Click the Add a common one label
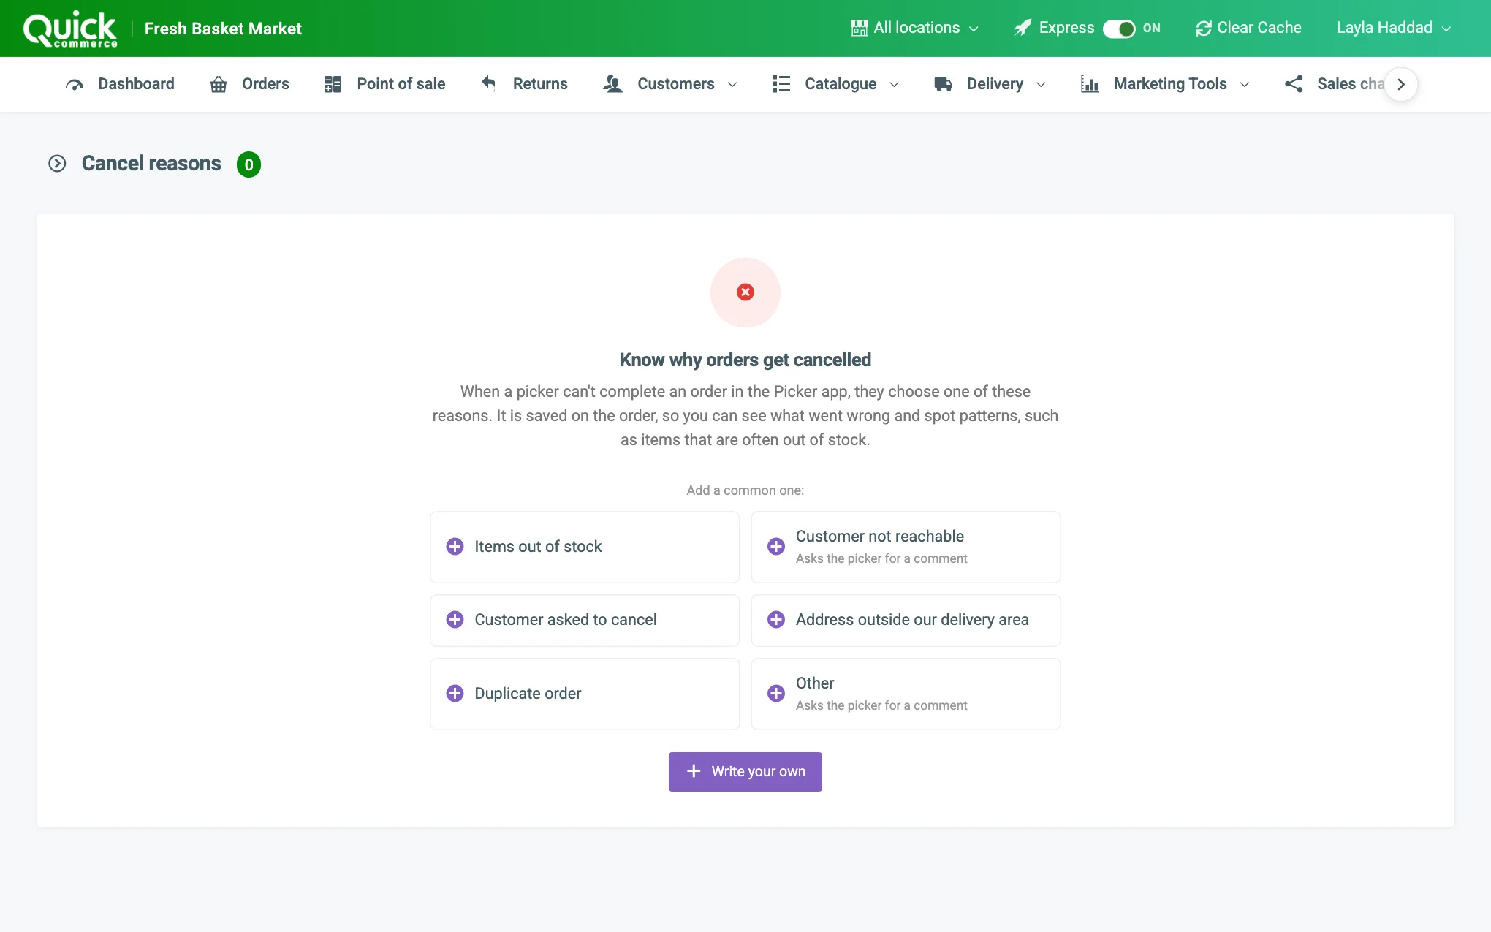 [745, 490]
